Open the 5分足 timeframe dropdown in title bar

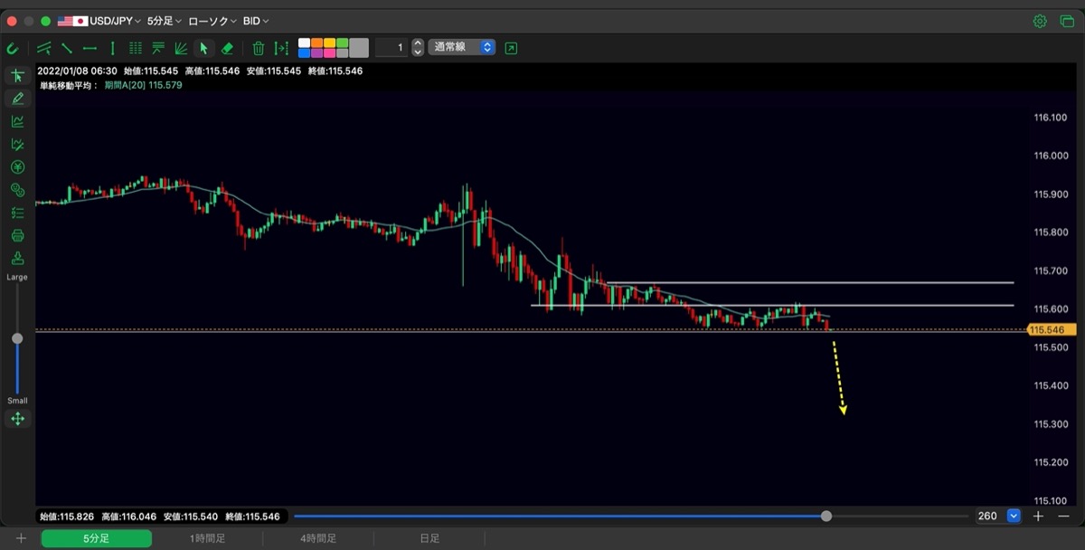click(165, 21)
